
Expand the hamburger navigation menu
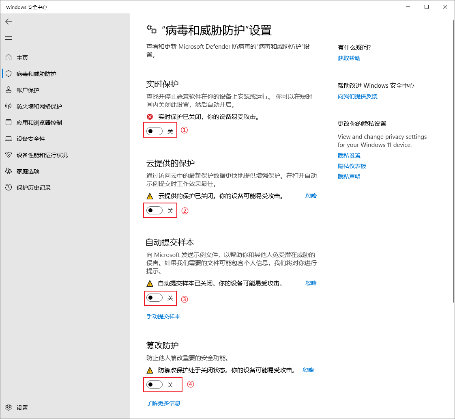pos(9,38)
